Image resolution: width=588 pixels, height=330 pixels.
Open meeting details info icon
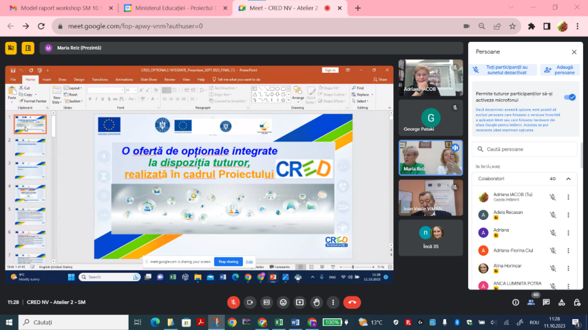pyautogui.click(x=514, y=302)
